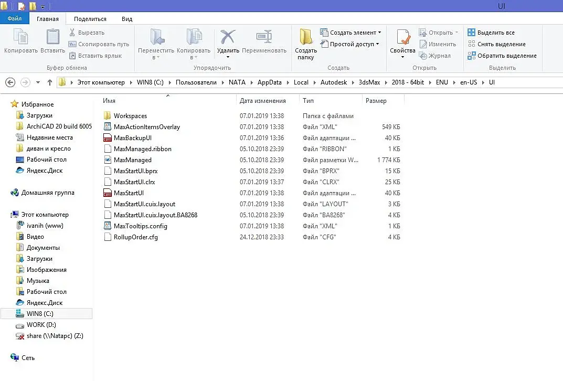Viewport: 563px width, 381px height.
Task: Click Обратить выделение (Invert selection)
Action: (x=502, y=55)
